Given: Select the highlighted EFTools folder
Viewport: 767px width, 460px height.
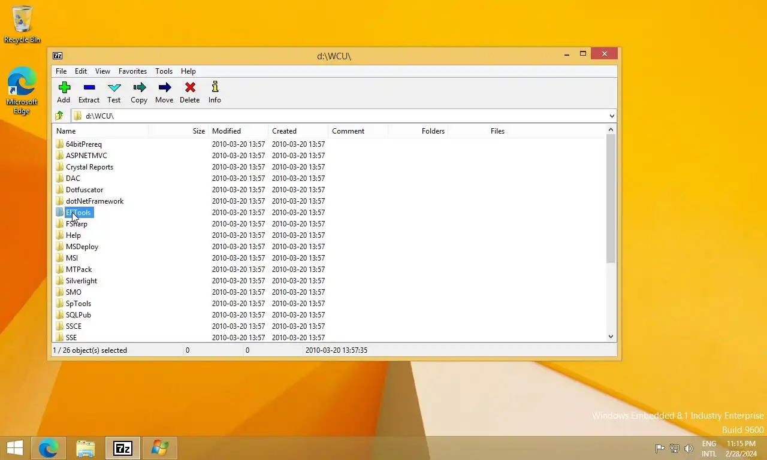Looking at the screenshot, I should pyautogui.click(x=78, y=213).
